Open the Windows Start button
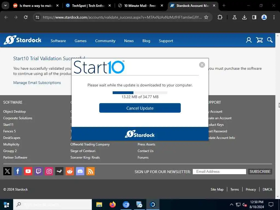The height and width of the screenshot is (210, 280). [x=7, y=205]
